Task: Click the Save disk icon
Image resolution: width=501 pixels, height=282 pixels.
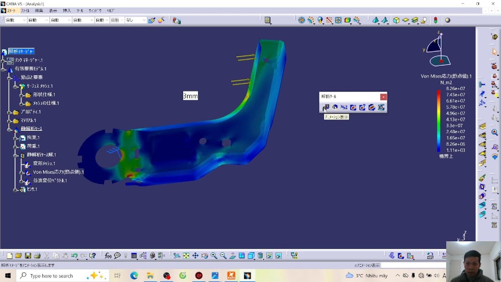Action: coord(28,256)
